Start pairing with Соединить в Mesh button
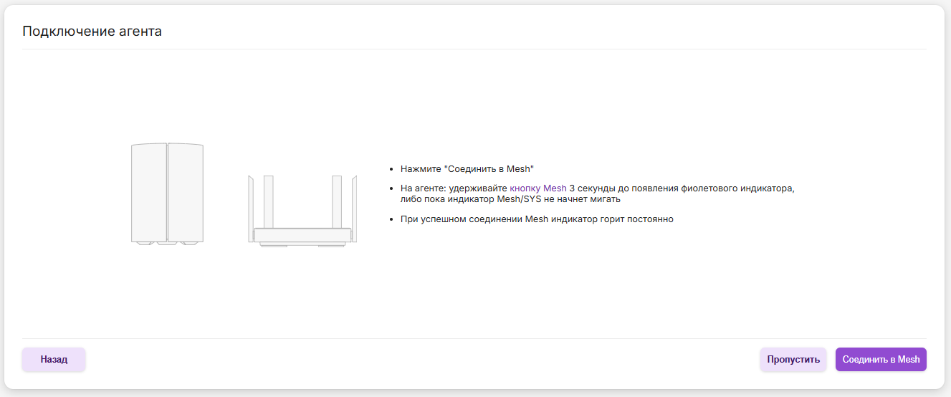The image size is (951, 397). pos(881,360)
